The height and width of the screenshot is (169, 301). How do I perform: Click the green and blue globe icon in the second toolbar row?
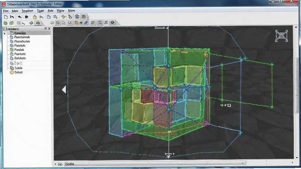click(5, 23)
